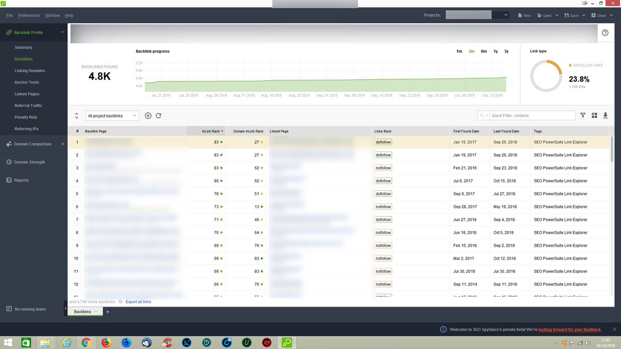The image size is (621, 349).
Task: Click the New project icon
Action: pos(520,16)
